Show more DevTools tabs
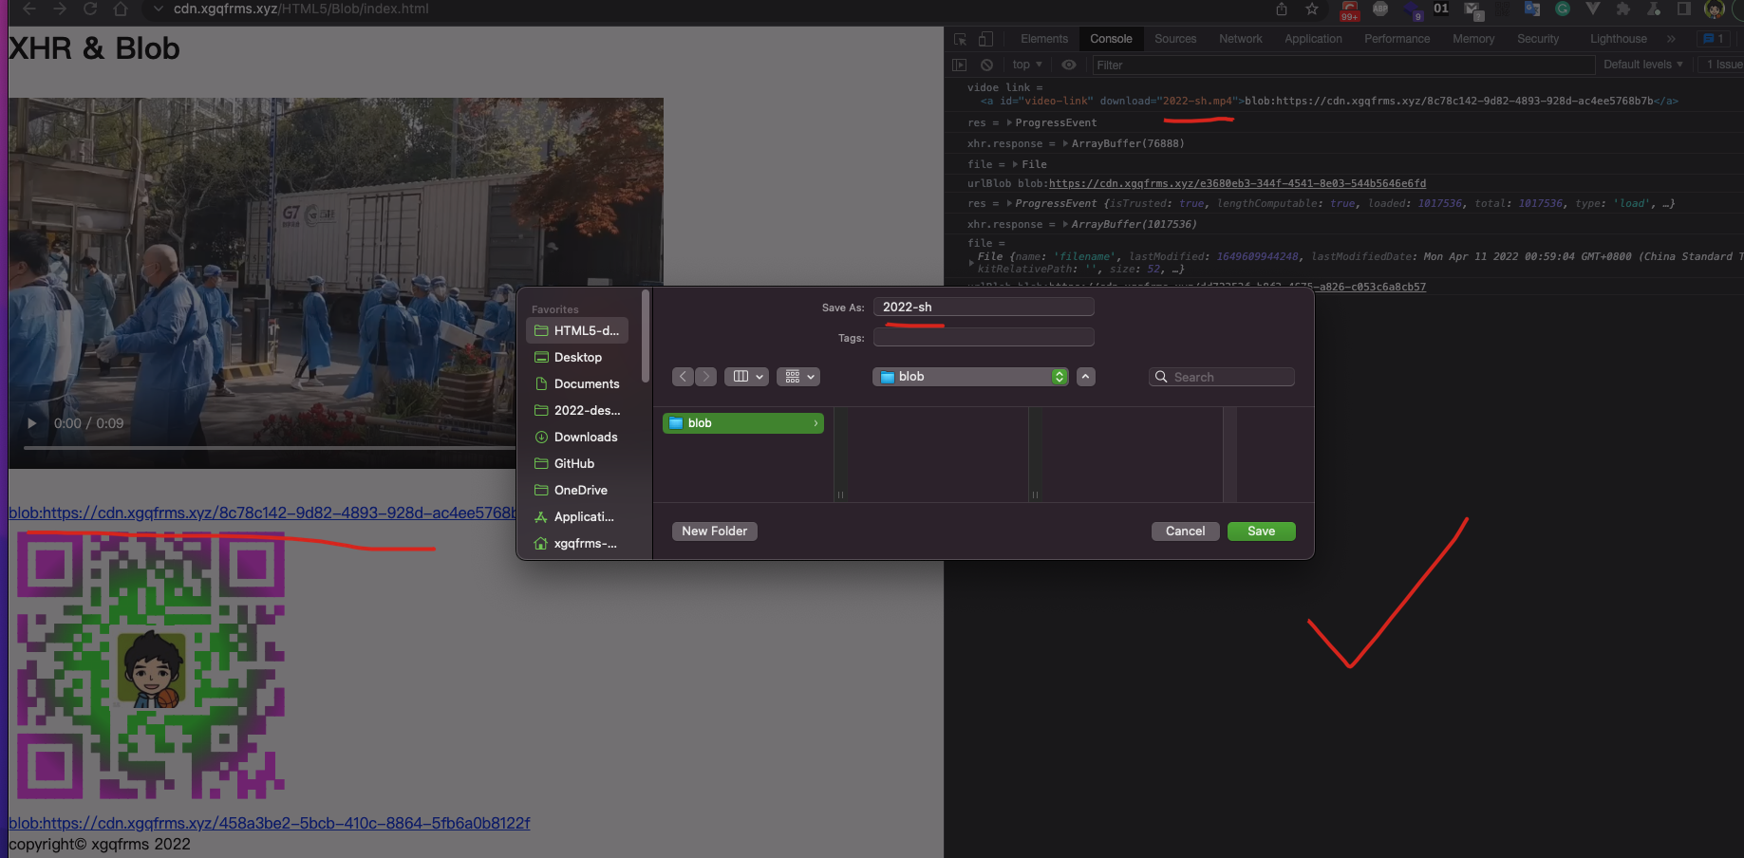Screen dimensions: 1744x858 (x=1671, y=39)
